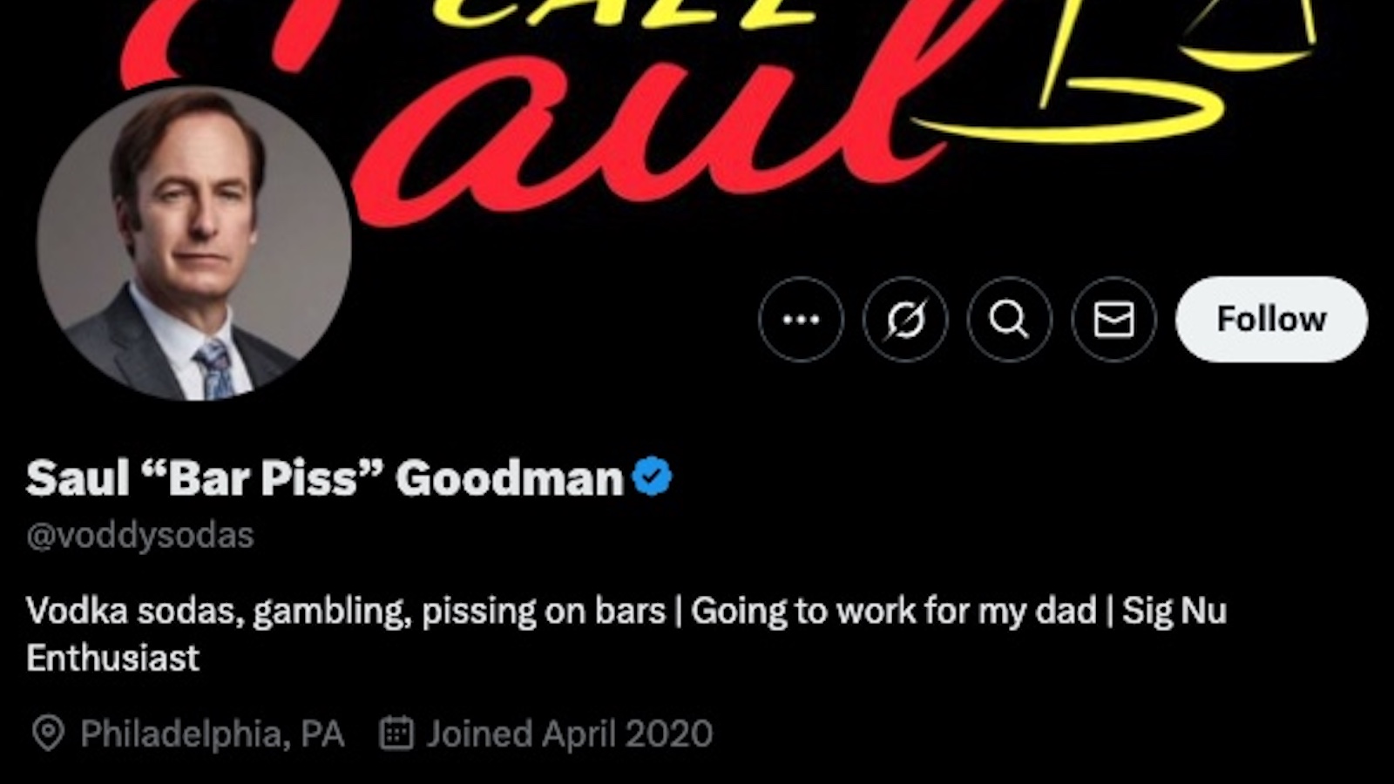Click the Grok profile summary icon
This screenshot has height=784, width=1394.
click(905, 320)
